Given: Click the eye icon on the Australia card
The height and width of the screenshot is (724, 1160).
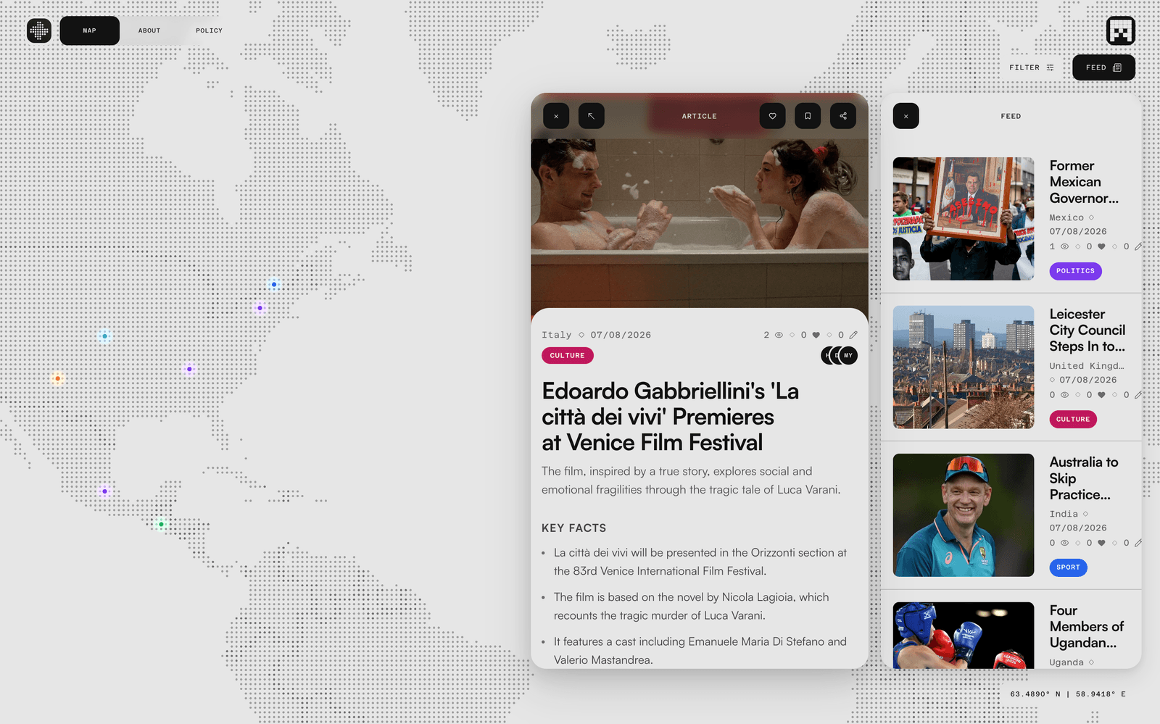Looking at the screenshot, I should (1064, 543).
